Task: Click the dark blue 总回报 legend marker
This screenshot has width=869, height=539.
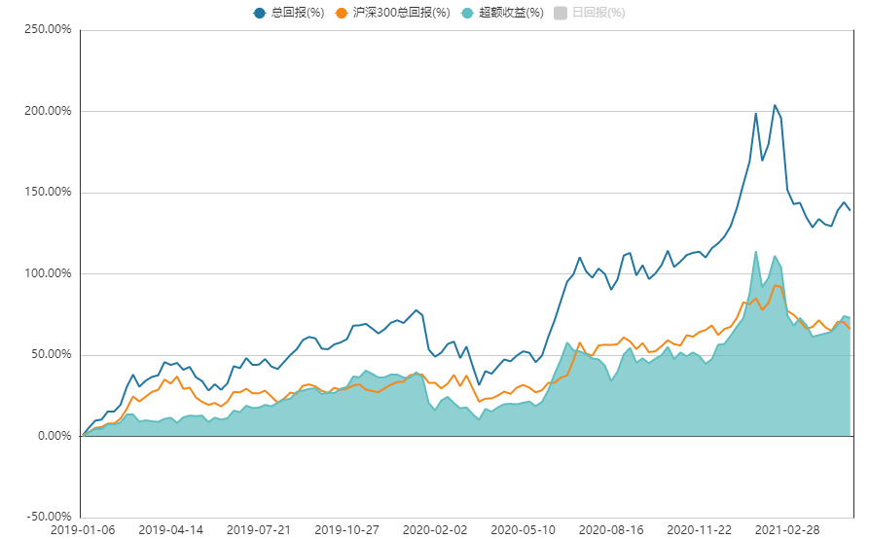Action: pos(260,14)
